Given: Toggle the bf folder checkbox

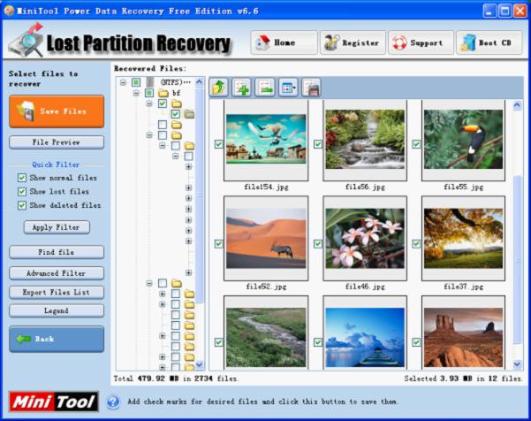Looking at the screenshot, I should coord(149,93).
